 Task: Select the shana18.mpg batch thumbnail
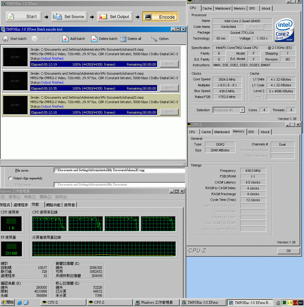16,57
